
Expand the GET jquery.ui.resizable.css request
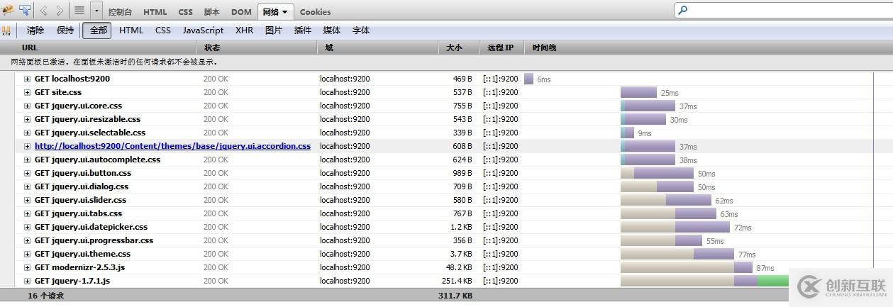pyautogui.click(x=28, y=119)
